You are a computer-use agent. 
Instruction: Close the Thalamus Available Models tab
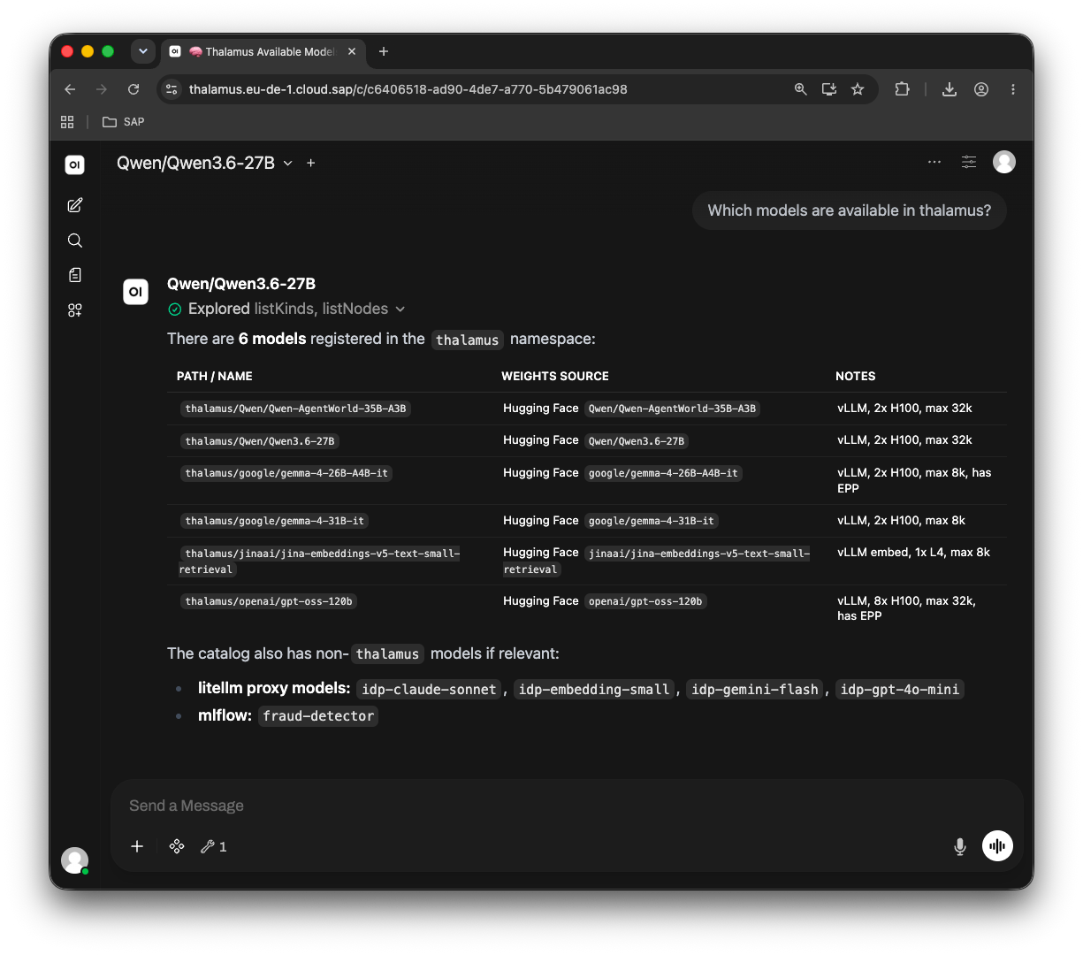click(x=352, y=51)
